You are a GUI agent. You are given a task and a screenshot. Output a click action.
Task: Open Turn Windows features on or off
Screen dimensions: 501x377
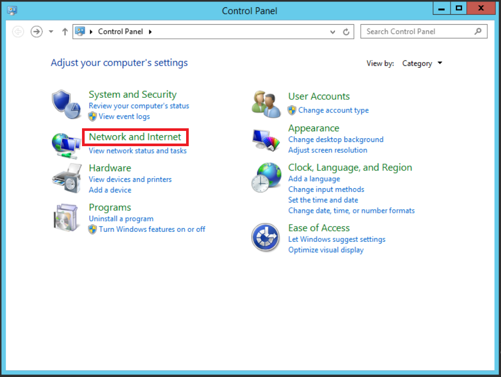click(152, 229)
